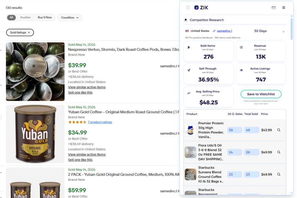Click the $59.99 price of 2 PACK Yuban
The image size is (297, 198).
click(77, 190)
